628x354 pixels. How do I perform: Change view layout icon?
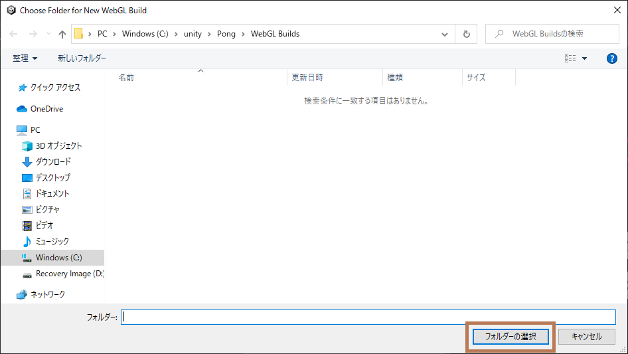point(570,58)
